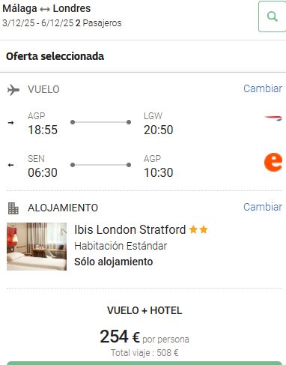
Task: Click the 3/12/25 - 6/12/25 travel dates
Action: click(x=38, y=23)
